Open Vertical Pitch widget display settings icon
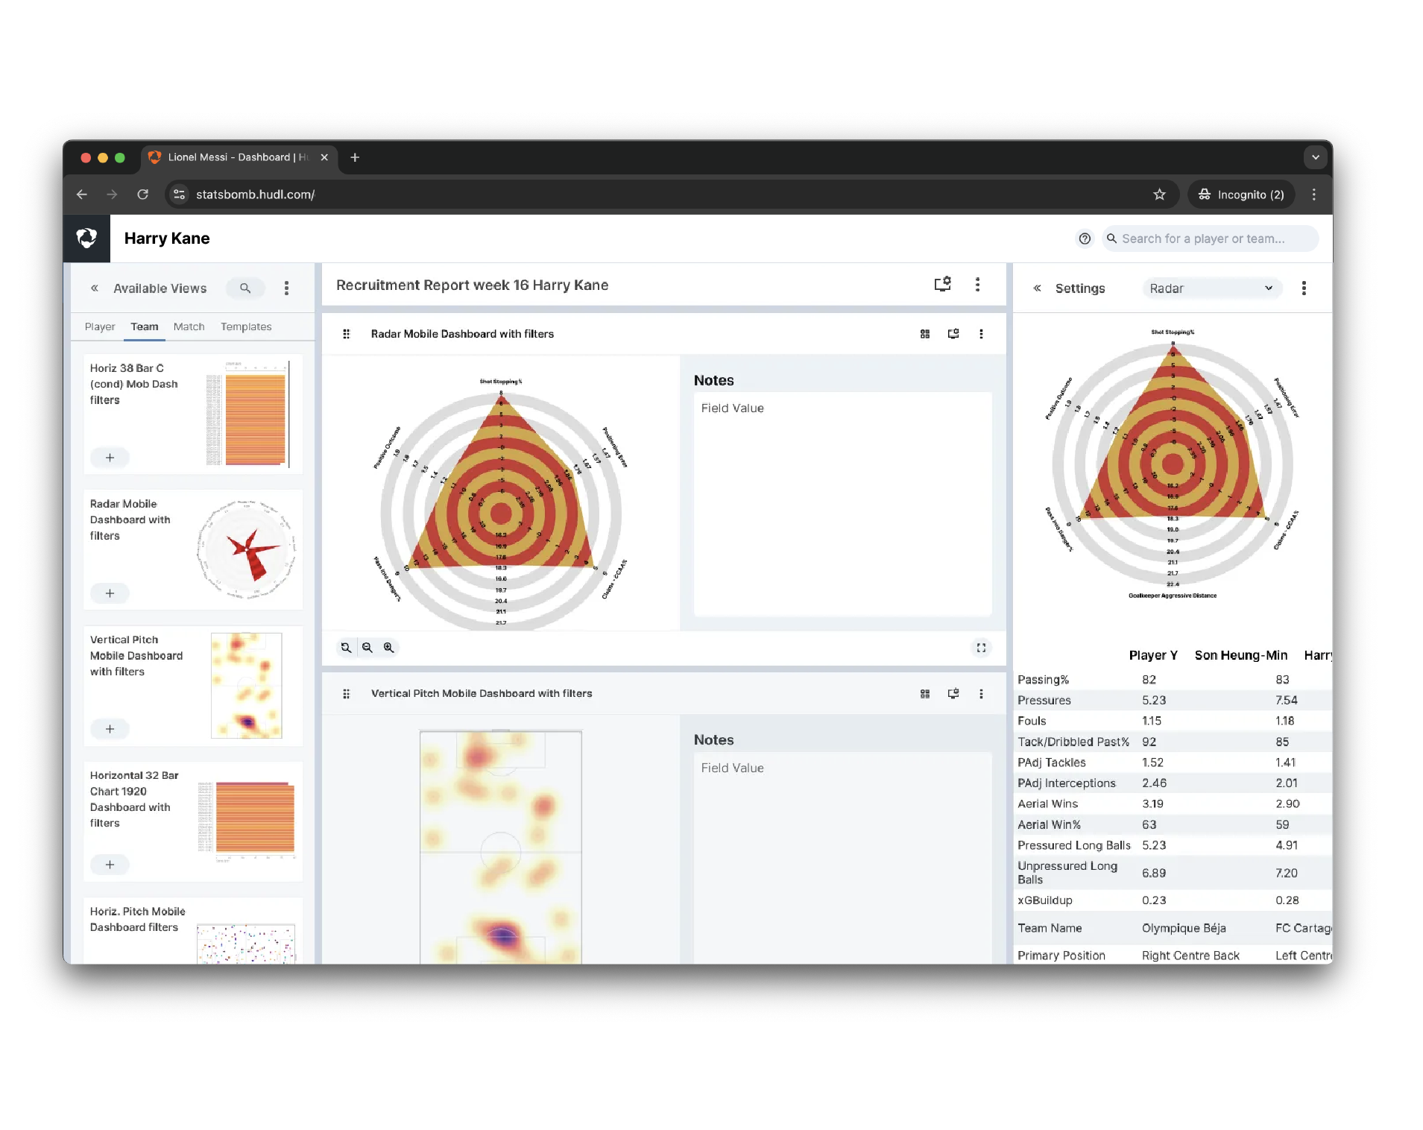The image size is (1423, 1130). 953,694
